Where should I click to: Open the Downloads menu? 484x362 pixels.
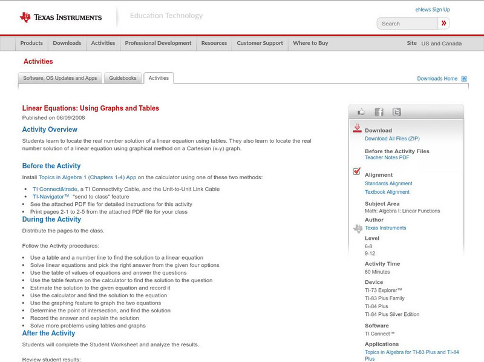point(67,43)
